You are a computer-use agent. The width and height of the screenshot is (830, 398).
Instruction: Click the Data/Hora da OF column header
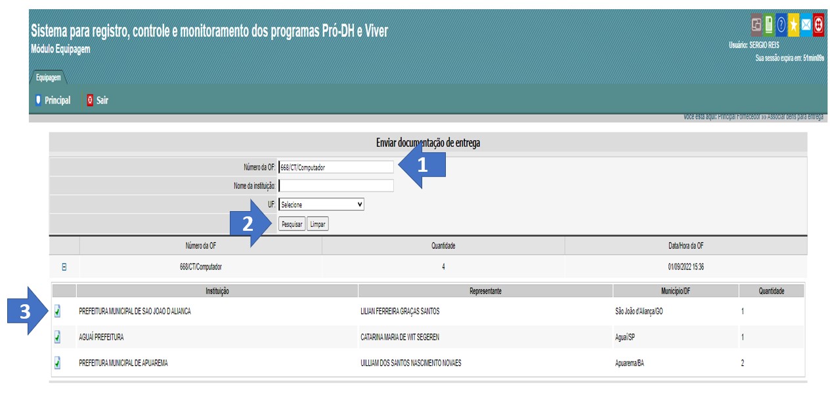pos(686,246)
